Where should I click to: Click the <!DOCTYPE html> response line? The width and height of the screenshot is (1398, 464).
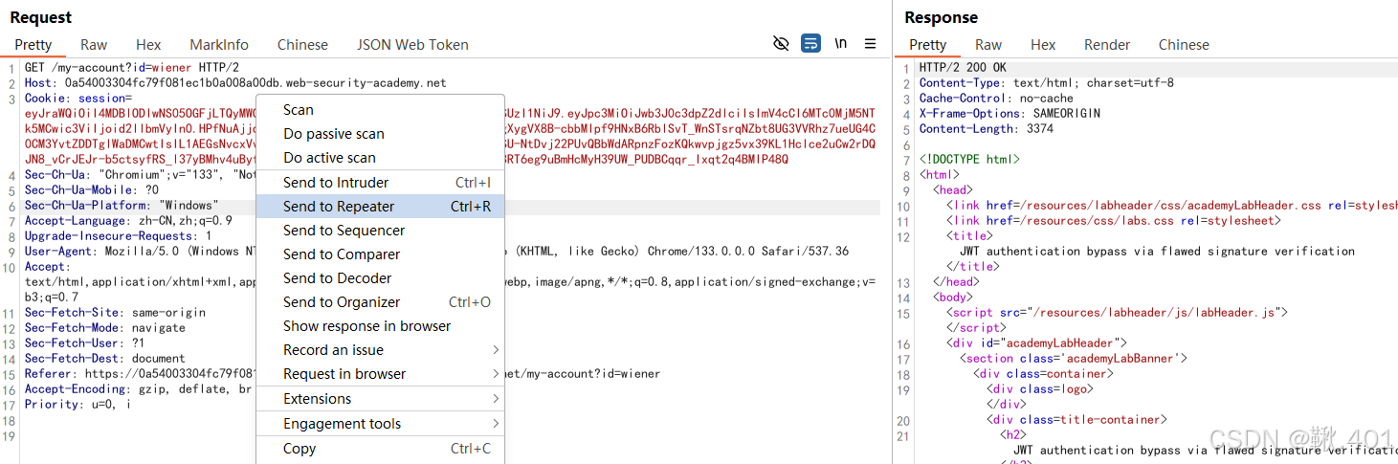click(x=969, y=160)
